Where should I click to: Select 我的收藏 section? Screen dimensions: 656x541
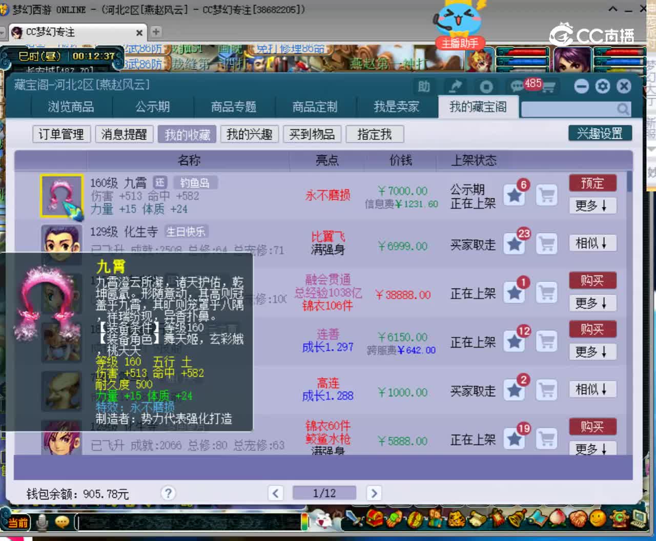(187, 134)
